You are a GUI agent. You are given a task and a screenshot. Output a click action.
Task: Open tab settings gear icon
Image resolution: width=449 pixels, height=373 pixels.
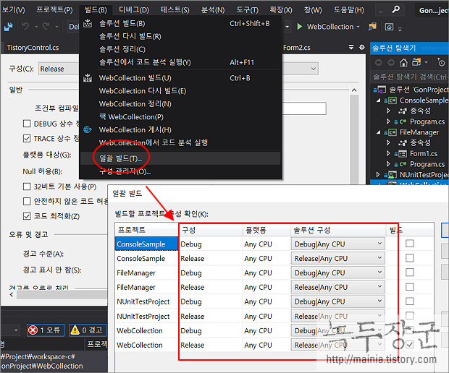point(361,47)
